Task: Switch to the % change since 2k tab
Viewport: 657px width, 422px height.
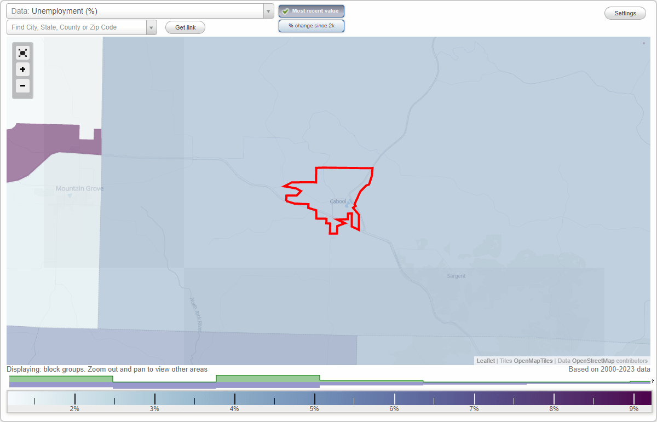Action: click(312, 25)
